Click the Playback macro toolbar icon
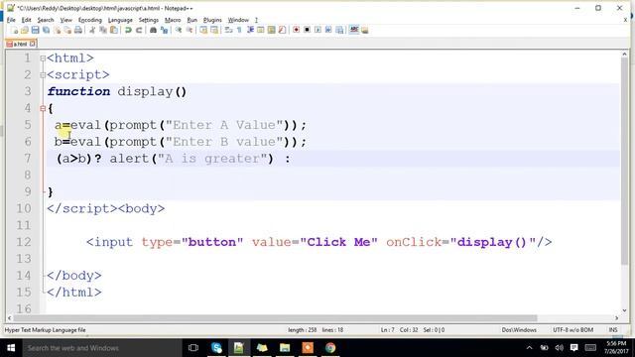Viewport: 635px width, 357px height. (x=317, y=30)
